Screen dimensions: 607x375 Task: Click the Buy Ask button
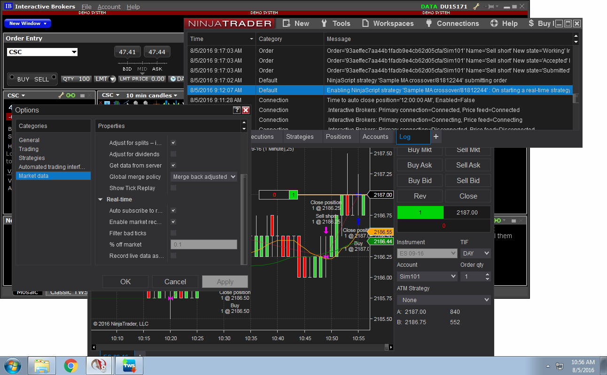click(x=420, y=165)
